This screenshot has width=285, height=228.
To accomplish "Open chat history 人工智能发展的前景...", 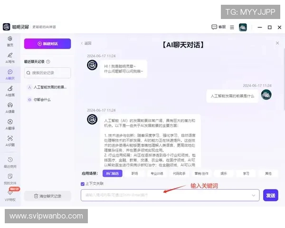I will click(x=47, y=87).
